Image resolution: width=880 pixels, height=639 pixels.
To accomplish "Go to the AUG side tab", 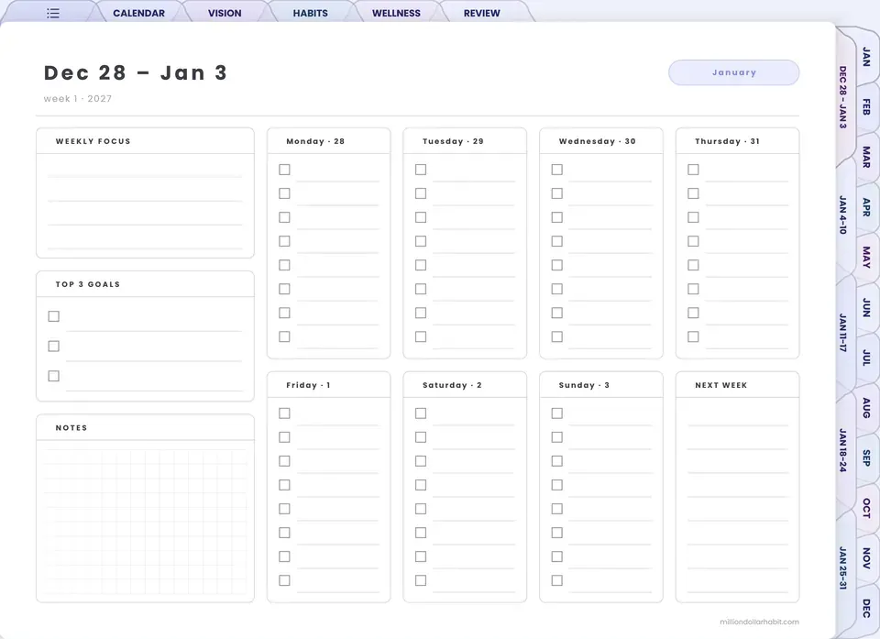I will pos(866,407).
